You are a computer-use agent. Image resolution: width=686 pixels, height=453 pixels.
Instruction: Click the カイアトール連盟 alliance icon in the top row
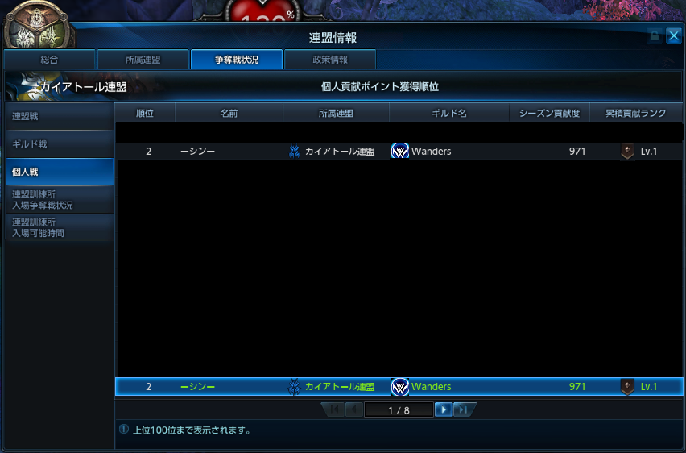coord(294,152)
